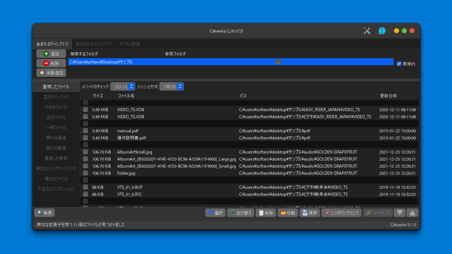Open the info icon in title bar
This screenshot has height=254, width=452.
pos(382,31)
